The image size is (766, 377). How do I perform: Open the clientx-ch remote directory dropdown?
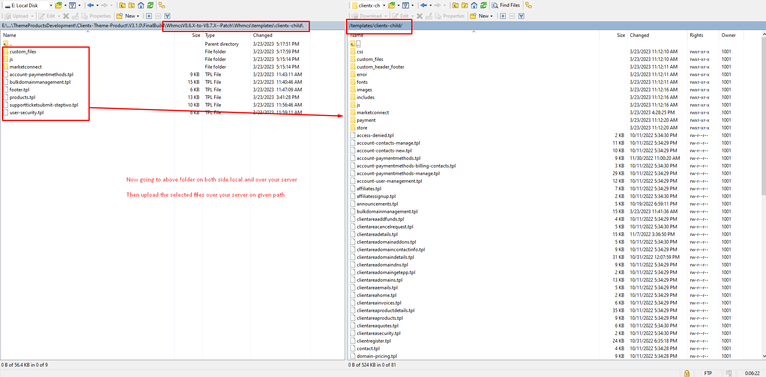[384, 5]
